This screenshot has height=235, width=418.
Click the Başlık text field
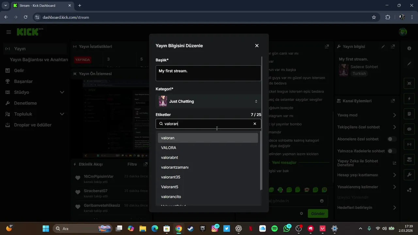tap(208, 73)
